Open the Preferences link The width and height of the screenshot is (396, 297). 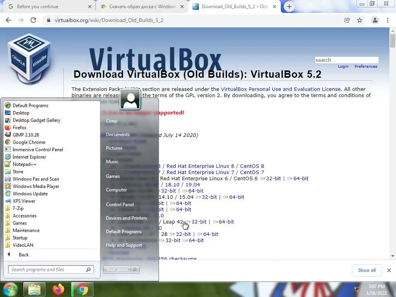click(366, 66)
